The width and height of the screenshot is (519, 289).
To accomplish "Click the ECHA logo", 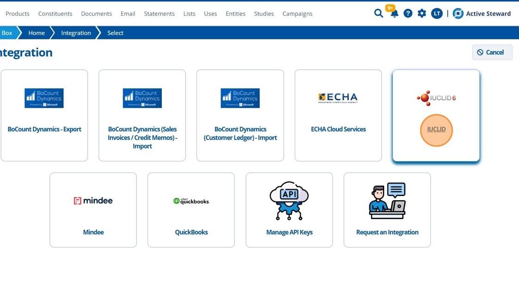I will [x=338, y=98].
